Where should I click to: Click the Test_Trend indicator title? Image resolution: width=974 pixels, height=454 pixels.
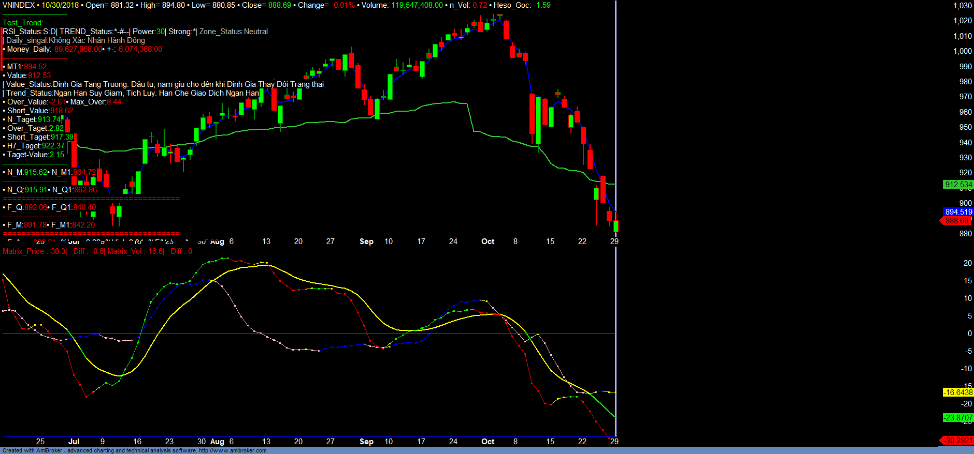[23, 23]
